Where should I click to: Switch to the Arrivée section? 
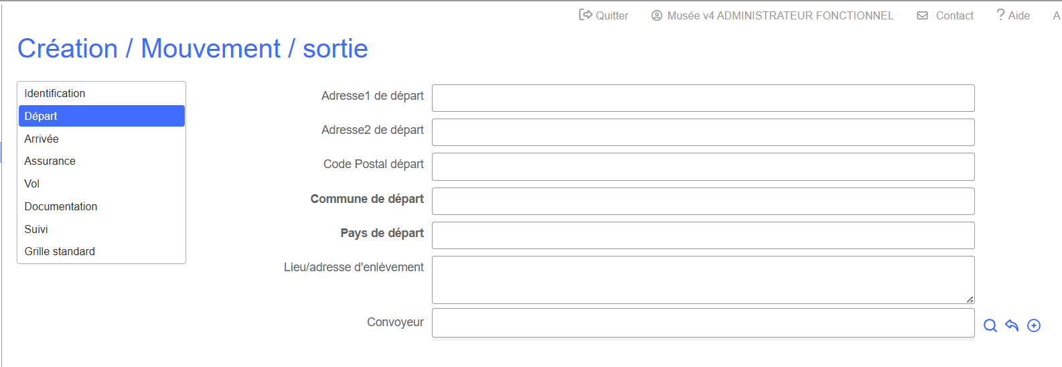[42, 139]
